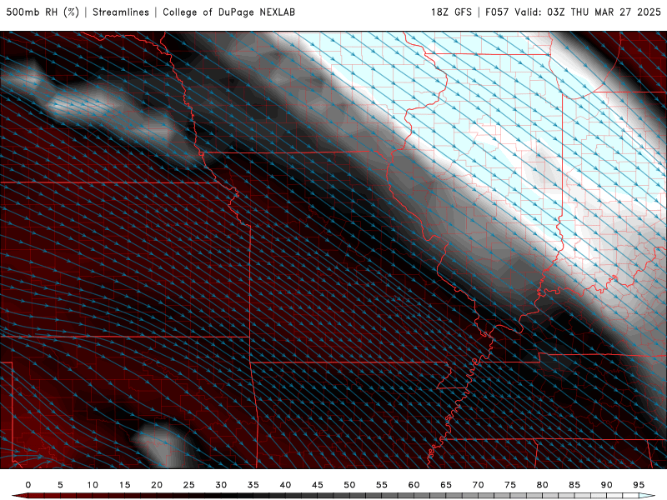667x500 pixels.
Task: Select the 95 label on the color scale
Action: point(639,485)
